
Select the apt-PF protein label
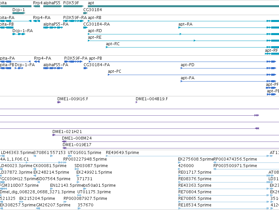click(x=272, y=85)
